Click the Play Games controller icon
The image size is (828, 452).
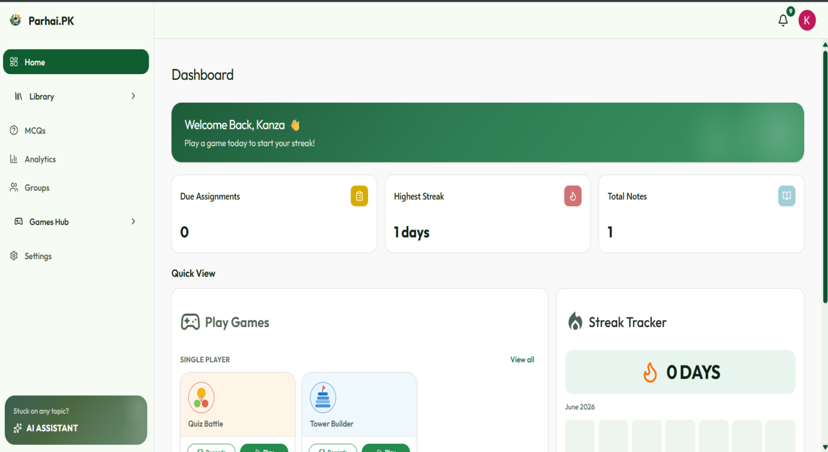[x=190, y=322]
